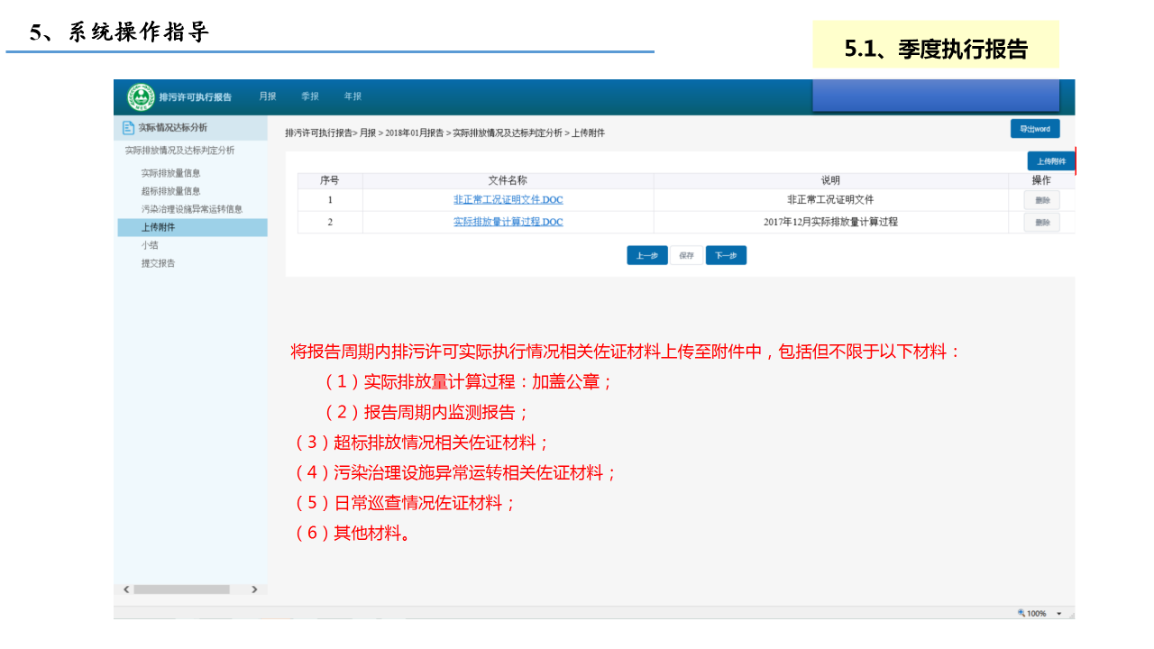Screen dimensions: 1154x649
Task: Click the right scroll arrow in sidebar
Action: 254,590
